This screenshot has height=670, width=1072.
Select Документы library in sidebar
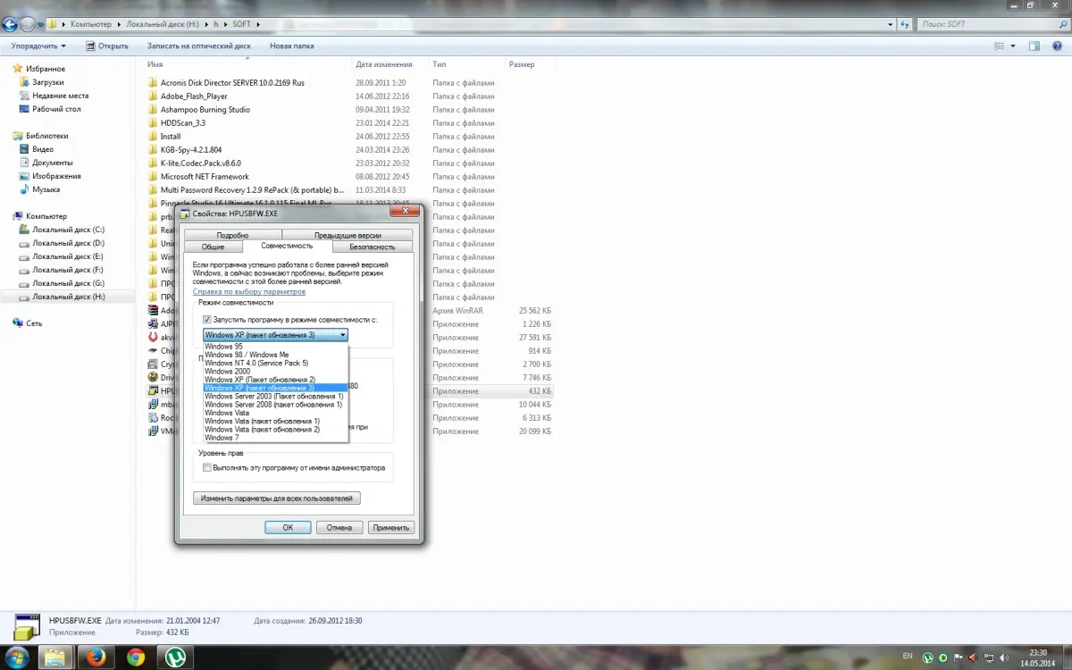[53, 163]
